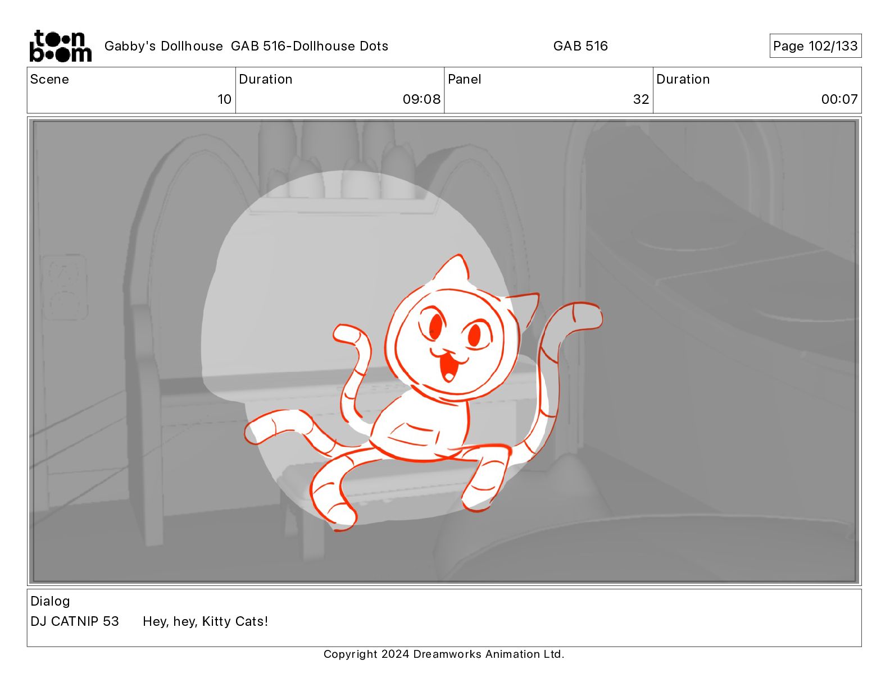Click the 'Page 102/133' box
890x687 pixels.
(815, 46)
